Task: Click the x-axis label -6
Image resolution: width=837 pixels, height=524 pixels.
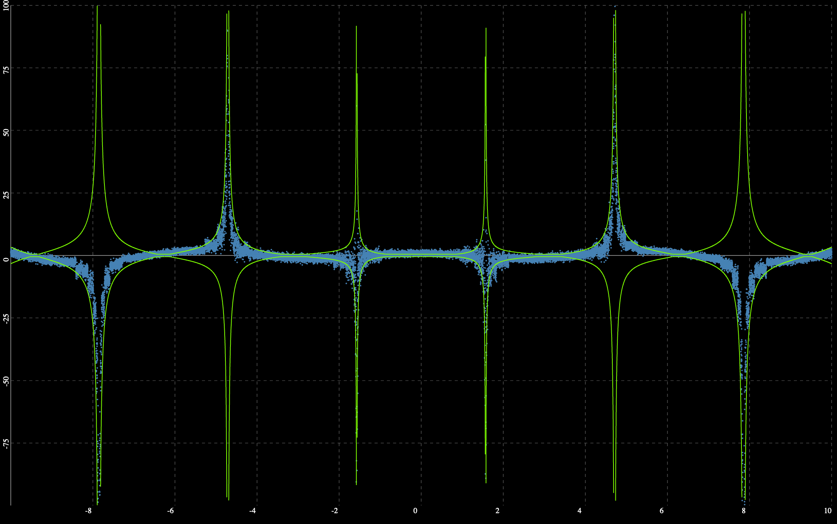Action: pos(170,511)
